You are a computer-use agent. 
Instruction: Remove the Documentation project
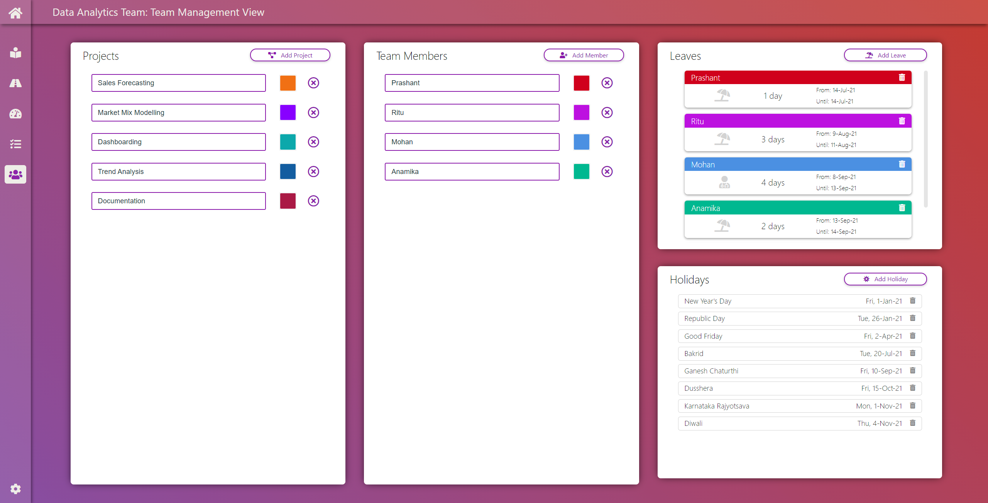(x=313, y=201)
